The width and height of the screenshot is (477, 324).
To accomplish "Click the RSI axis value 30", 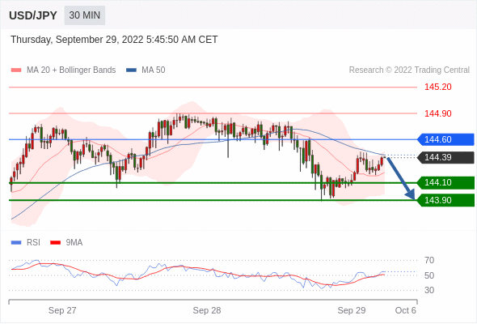I will coord(429,290).
